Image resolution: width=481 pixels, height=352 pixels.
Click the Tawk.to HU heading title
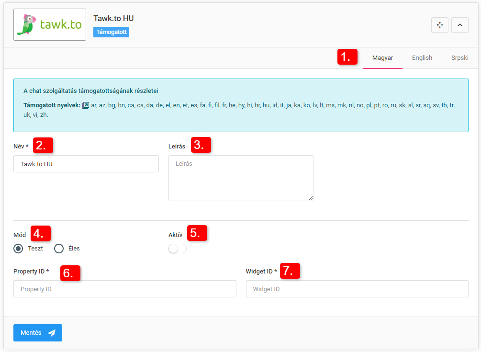tap(113, 18)
